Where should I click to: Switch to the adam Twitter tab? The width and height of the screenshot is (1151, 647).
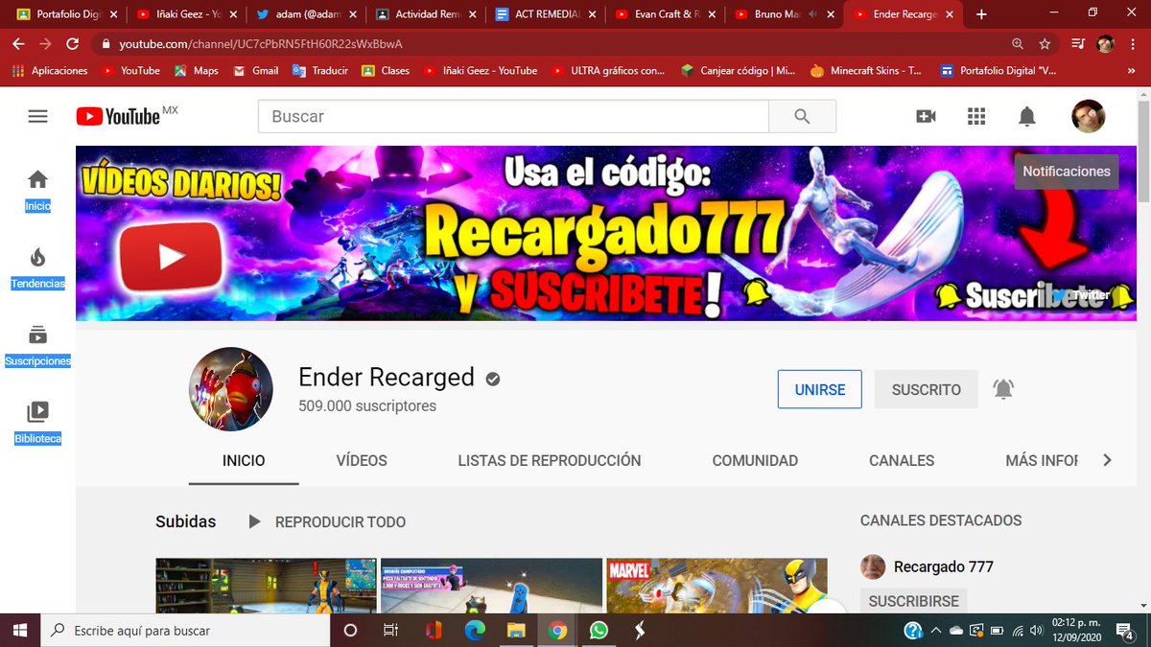point(306,14)
